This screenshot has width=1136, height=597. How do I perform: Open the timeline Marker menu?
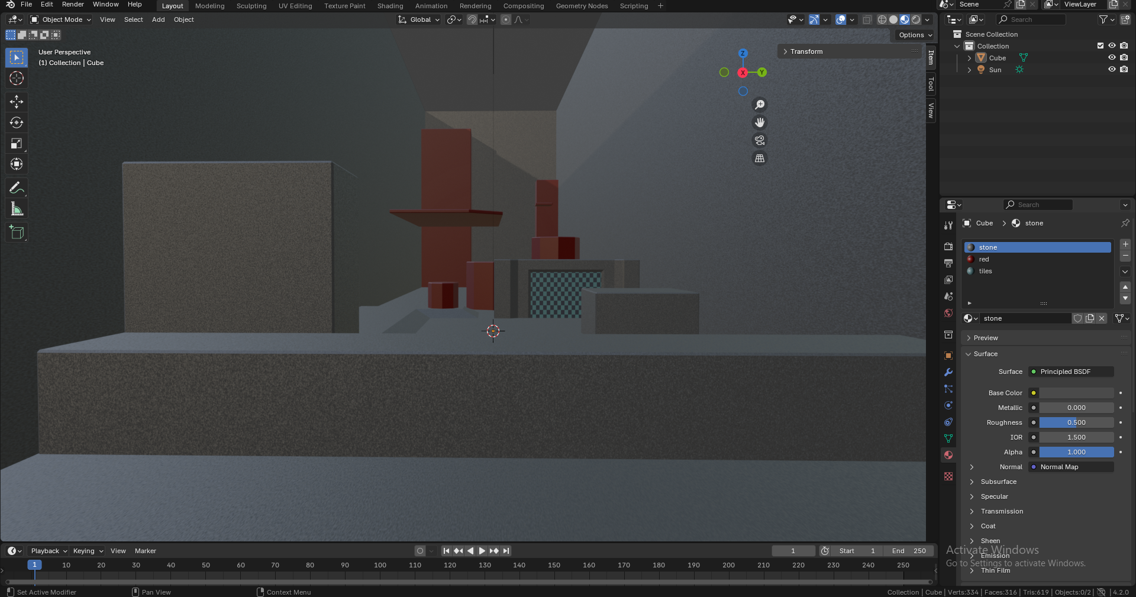pyautogui.click(x=146, y=551)
